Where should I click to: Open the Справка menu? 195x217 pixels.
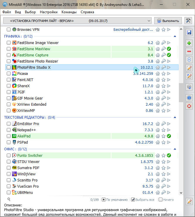click(x=87, y=12)
